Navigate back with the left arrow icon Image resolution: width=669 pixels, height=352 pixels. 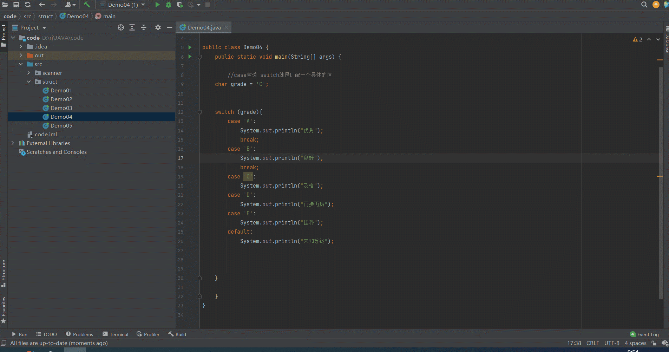[x=42, y=5]
